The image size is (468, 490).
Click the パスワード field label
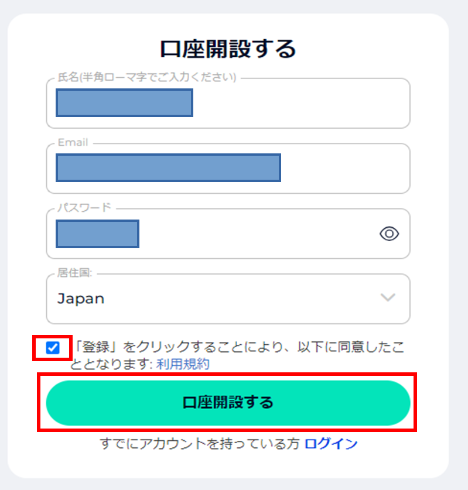(x=84, y=207)
